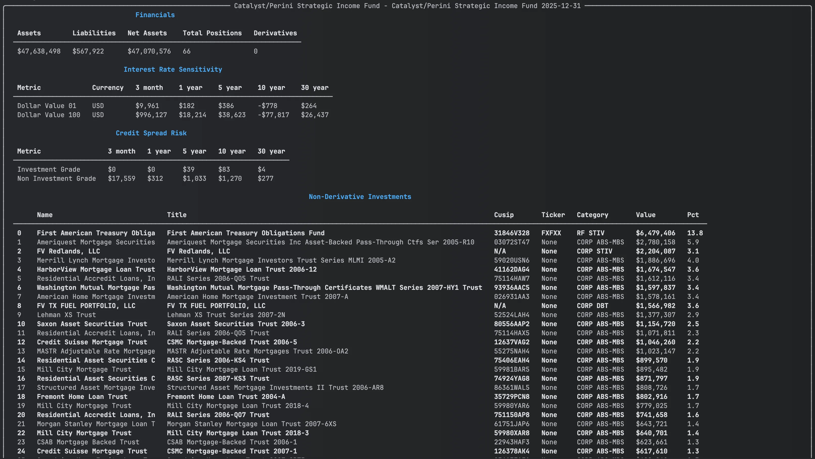Image resolution: width=815 pixels, height=459 pixels.
Task: Click the Interest Rate Sensitivity heading
Action: 173,69
